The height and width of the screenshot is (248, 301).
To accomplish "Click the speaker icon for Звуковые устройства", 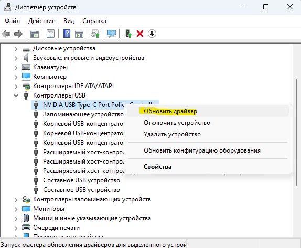I will pos(26,58).
